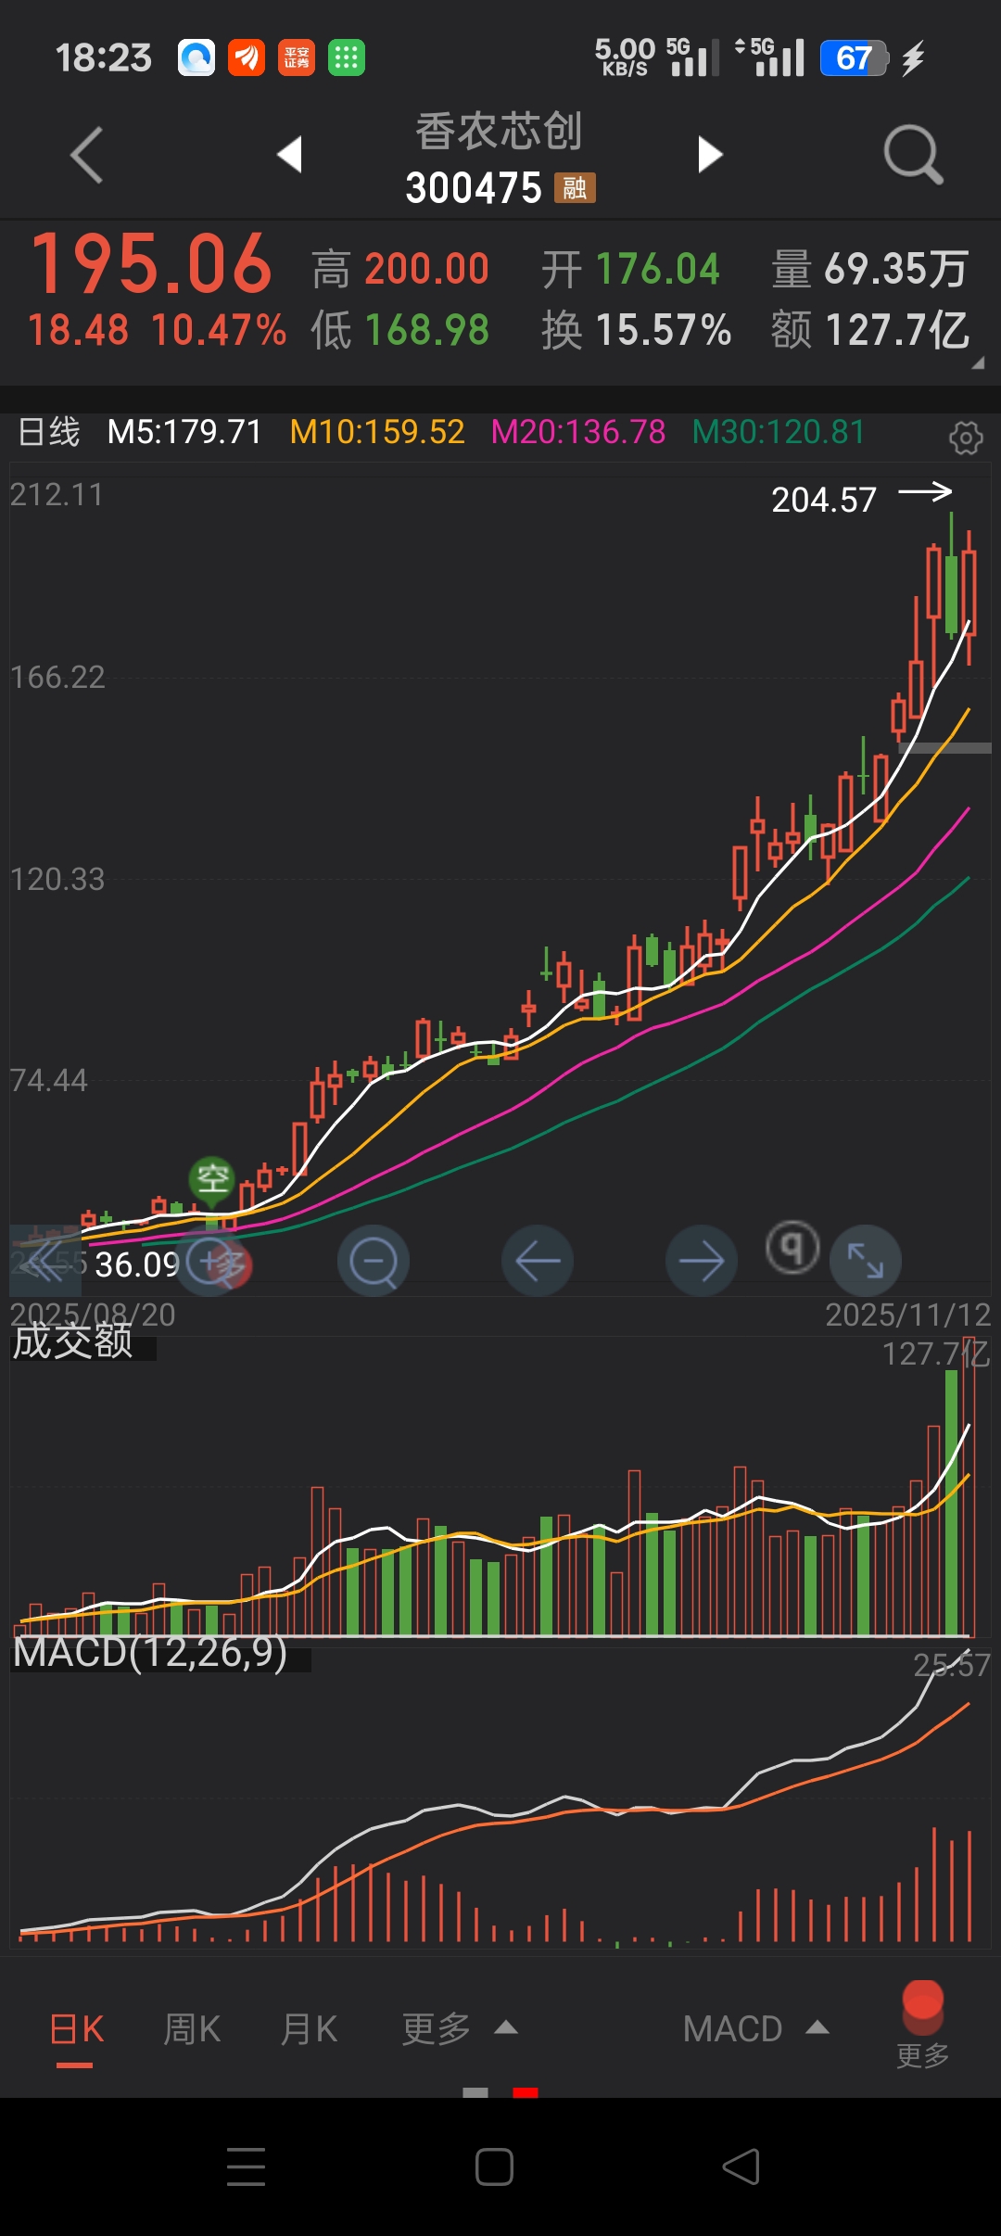Tap Android back triangle button
The image size is (1001, 2236).
pyautogui.click(x=741, y=2166)
